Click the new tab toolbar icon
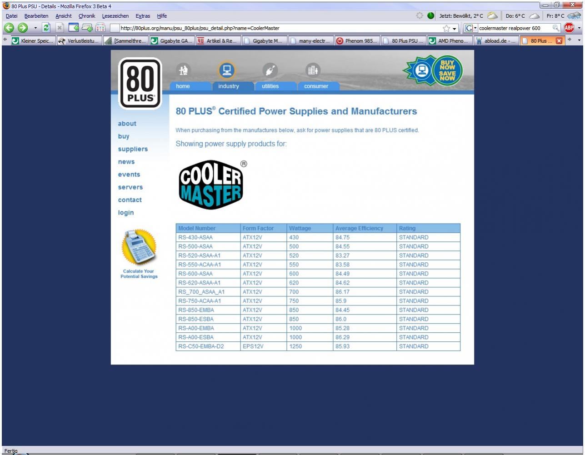The image size is (585, 455). pos(74,28)
